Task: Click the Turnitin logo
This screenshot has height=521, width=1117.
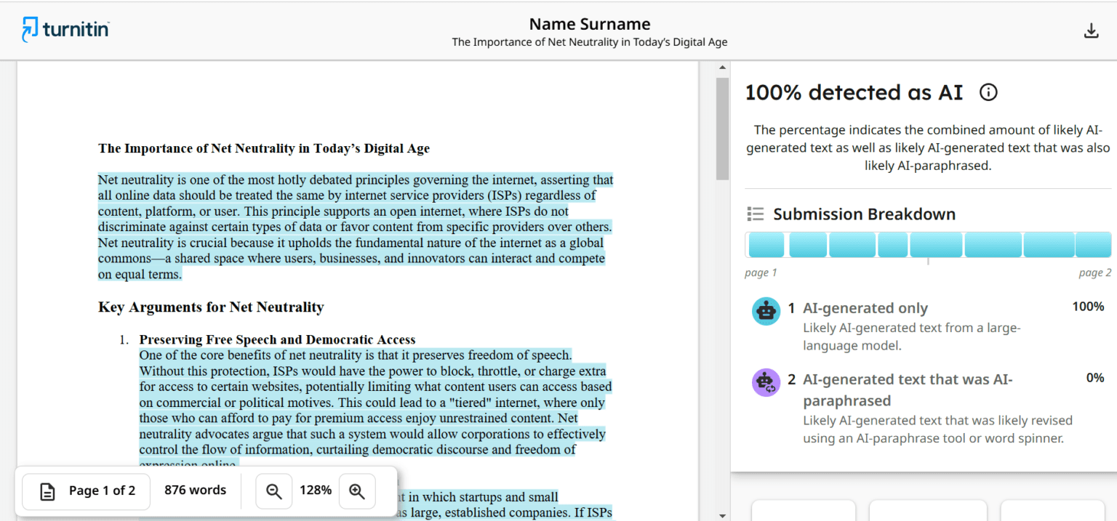Action: click(65, 30)
